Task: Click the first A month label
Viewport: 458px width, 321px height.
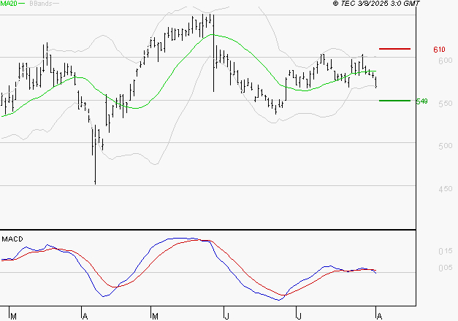Action: coord(85,317)
